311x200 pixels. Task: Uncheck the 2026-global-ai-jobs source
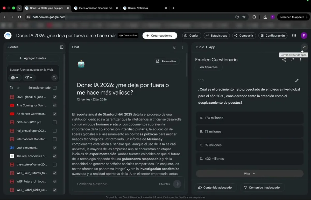point(55,97)
